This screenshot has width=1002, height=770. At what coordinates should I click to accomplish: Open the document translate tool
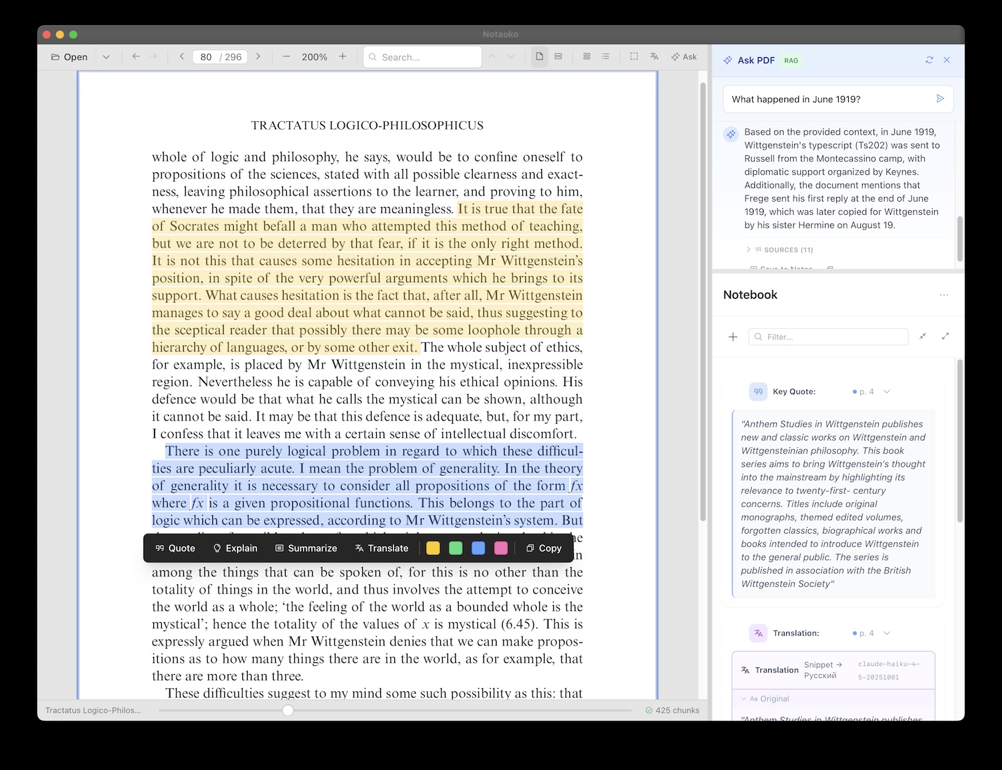click(654, 57)
